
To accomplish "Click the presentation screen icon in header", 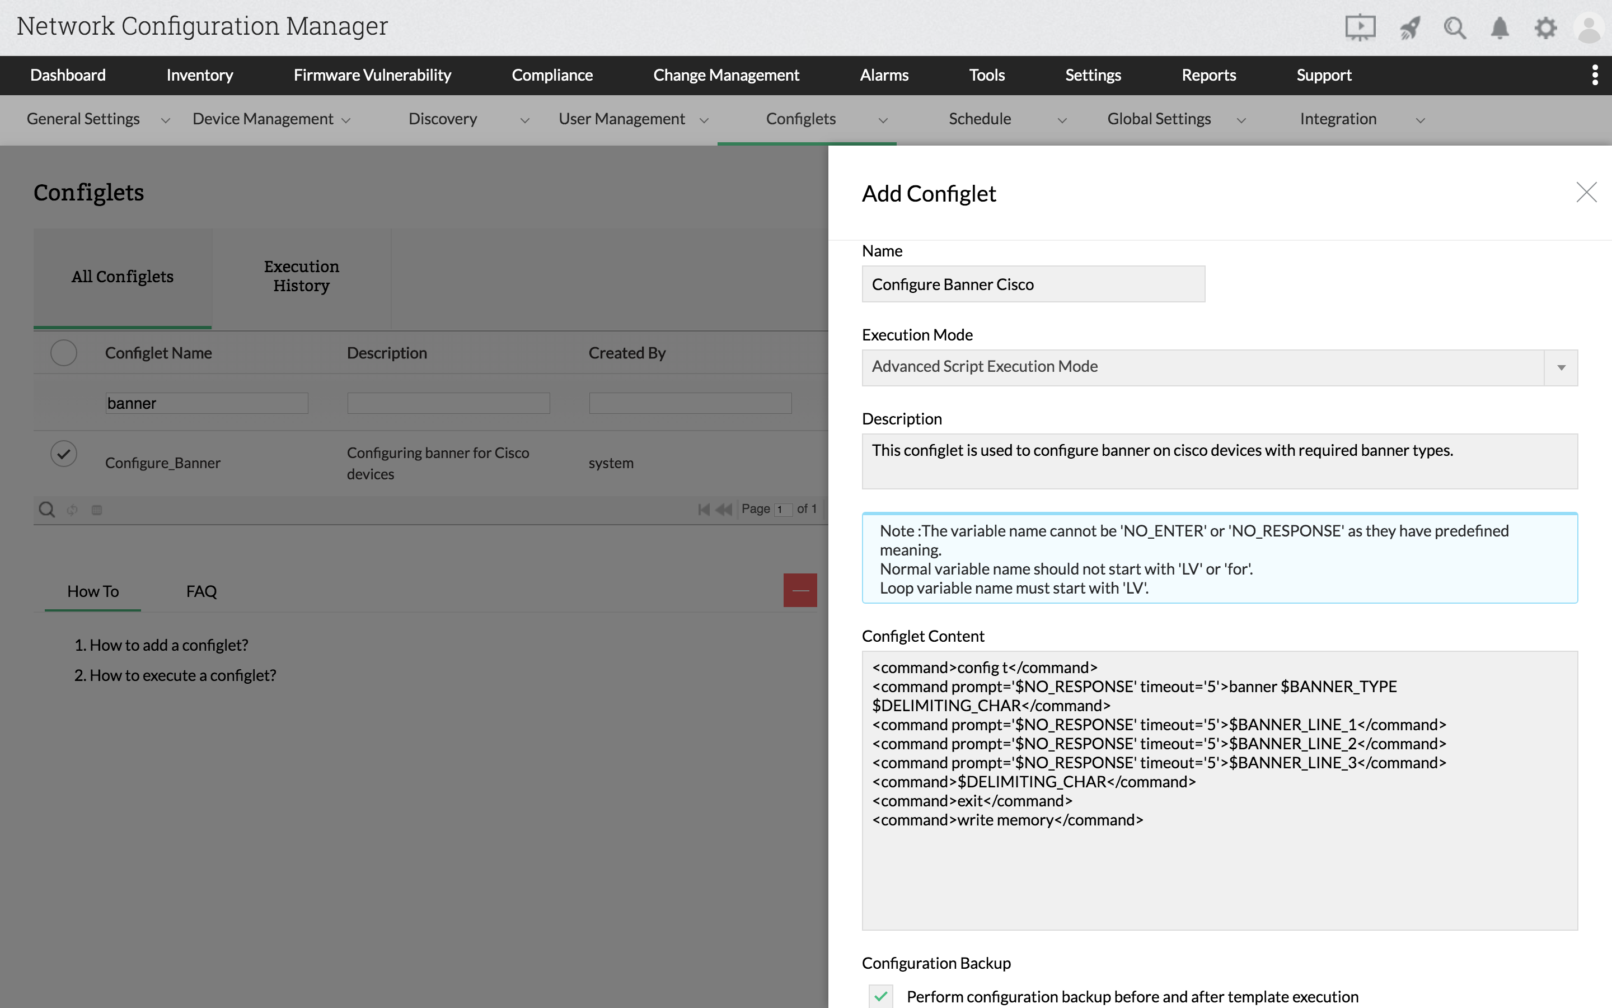I will coord(1360,28).
